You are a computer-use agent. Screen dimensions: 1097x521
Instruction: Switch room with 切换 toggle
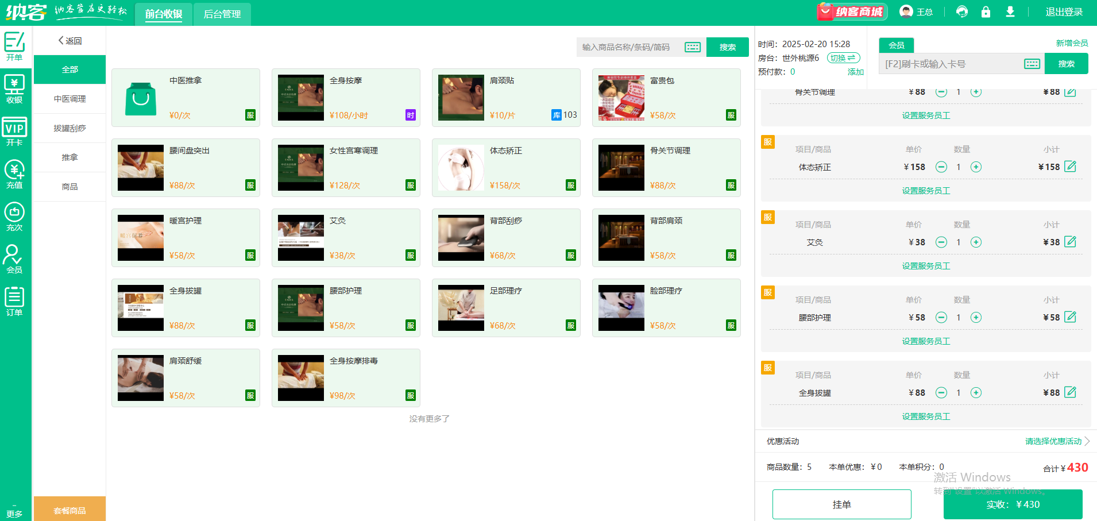843,58
